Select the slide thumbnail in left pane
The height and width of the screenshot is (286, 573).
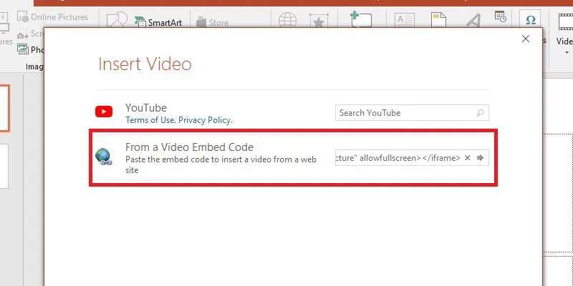pyautogui.click(x=4, y=109)
